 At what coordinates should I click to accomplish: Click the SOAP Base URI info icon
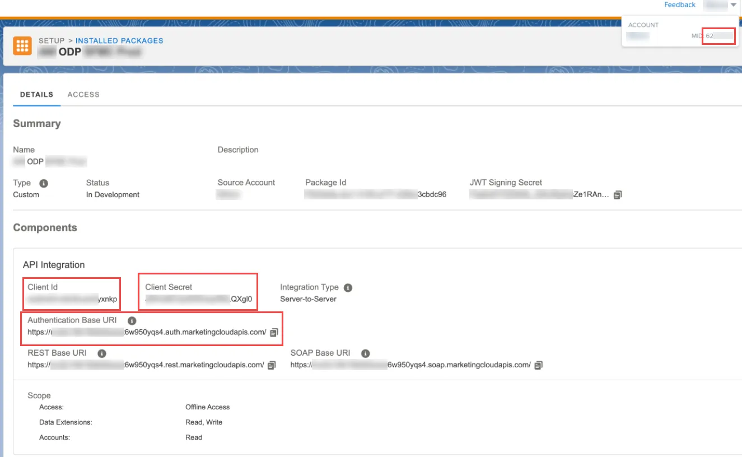pos(365,353)
